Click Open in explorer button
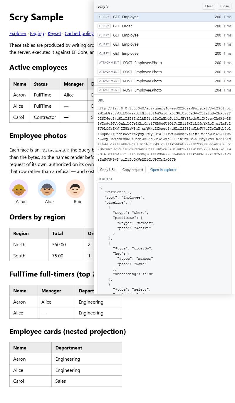The width and height of the screenshot is (235, 403). (163, 169)
